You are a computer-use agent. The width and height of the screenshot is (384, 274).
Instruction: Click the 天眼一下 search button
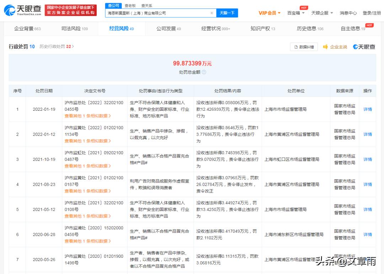click(228, 12)
